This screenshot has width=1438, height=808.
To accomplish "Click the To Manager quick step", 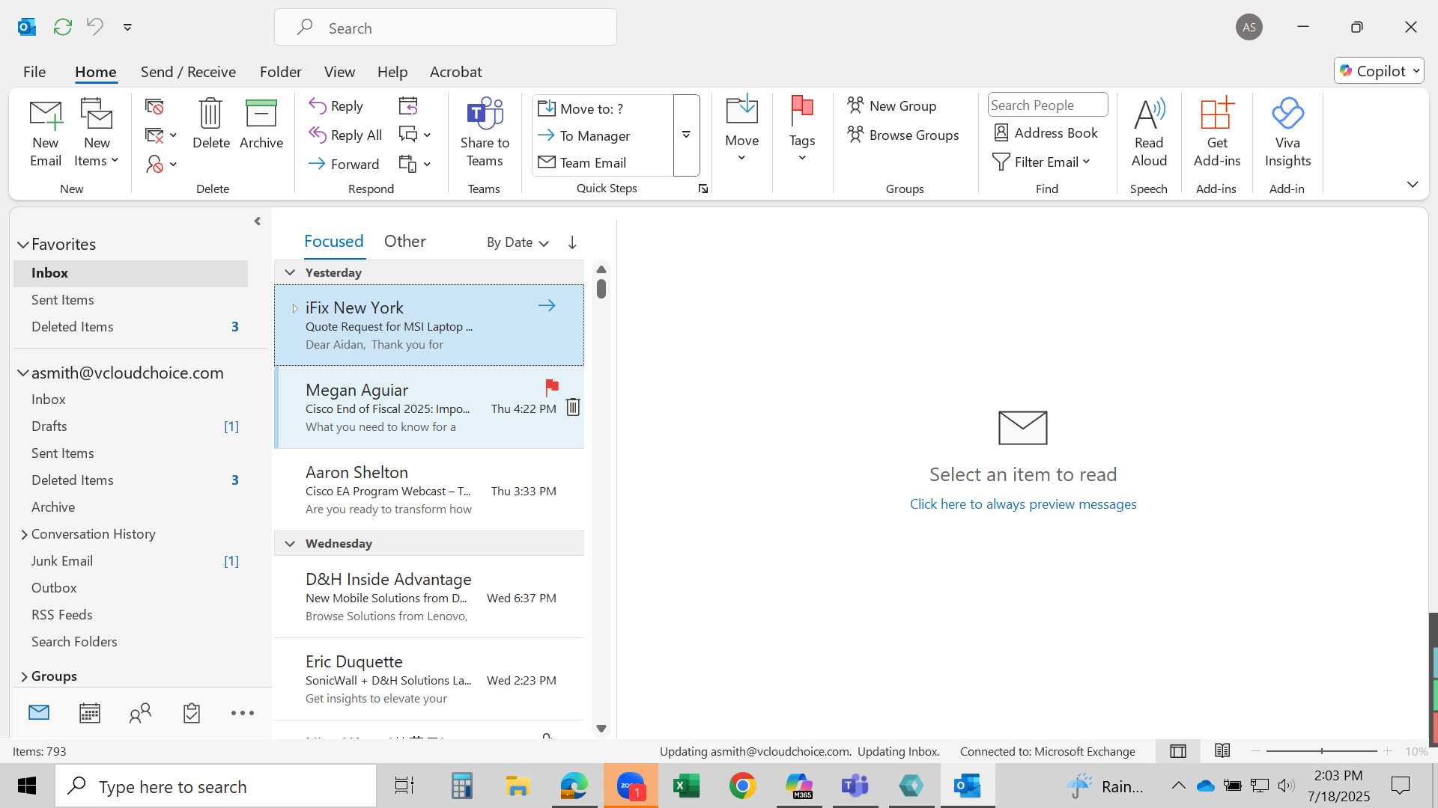I will pyautogui.click(x=584, y=135).
